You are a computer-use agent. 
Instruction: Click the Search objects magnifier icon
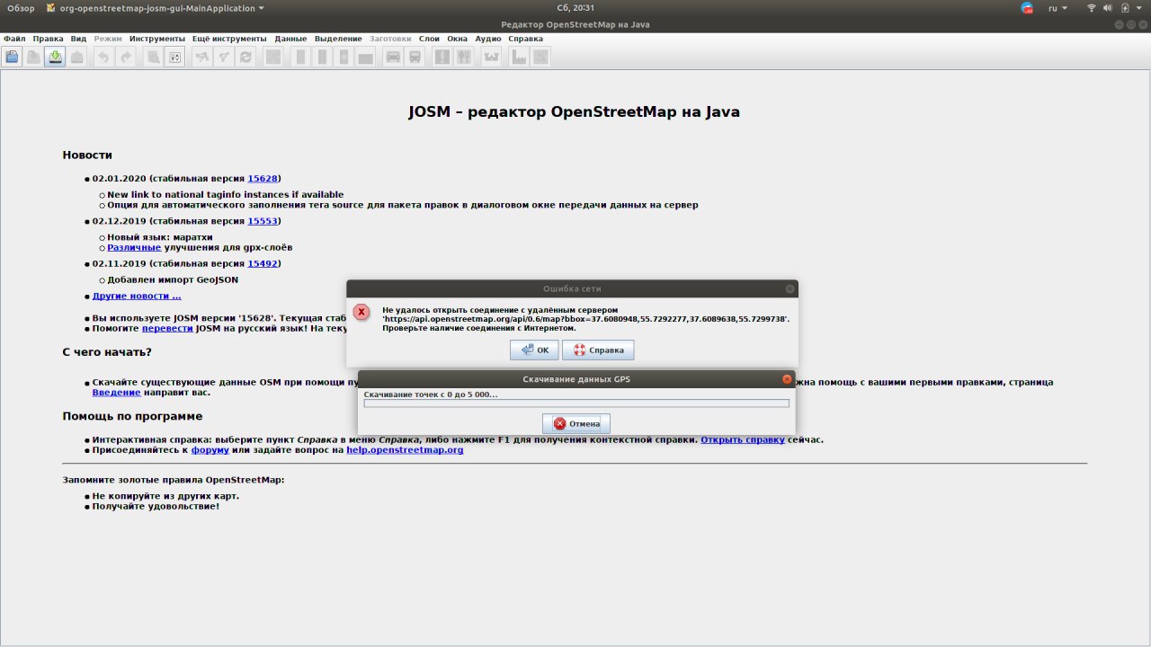153,58
